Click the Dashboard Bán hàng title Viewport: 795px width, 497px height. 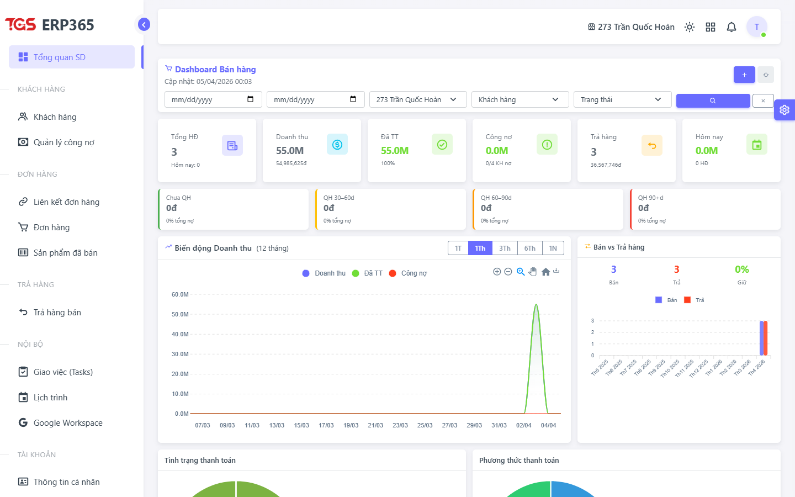215,70
